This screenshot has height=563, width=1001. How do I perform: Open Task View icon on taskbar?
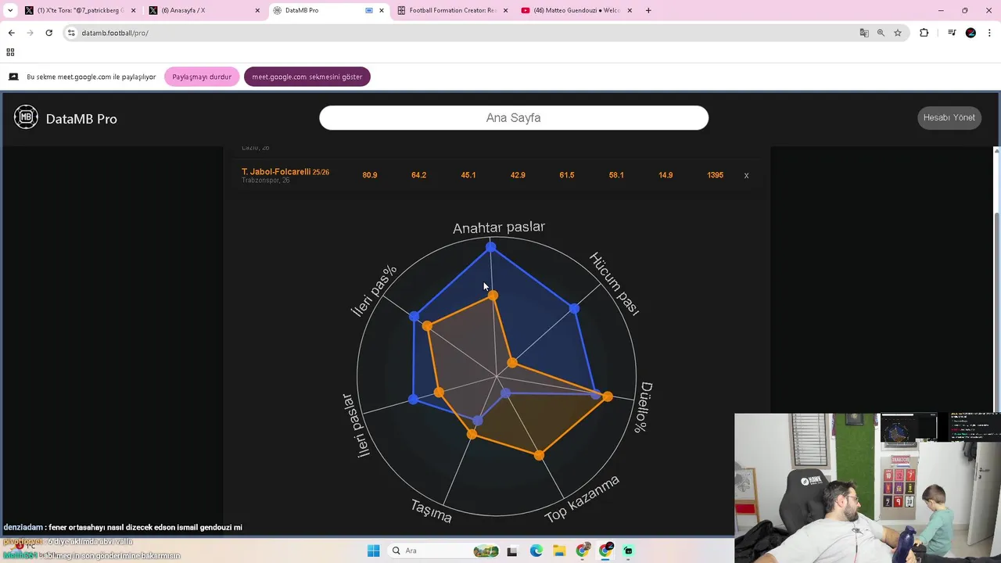coord(512,551)
